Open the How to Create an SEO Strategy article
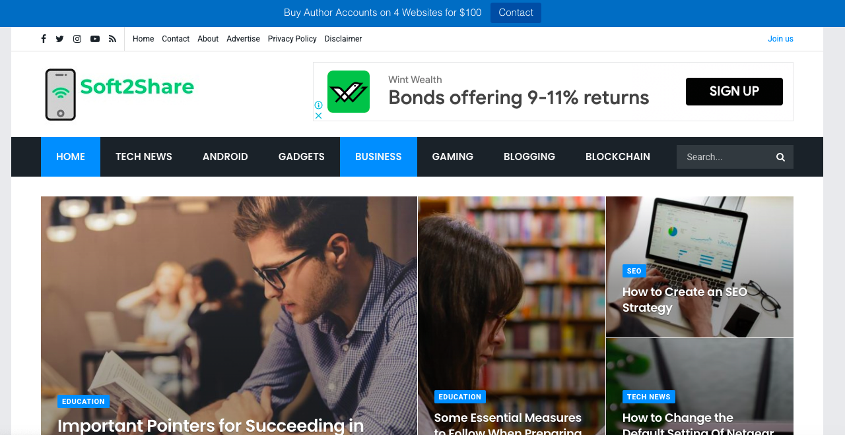The width and height of the screenshot is (845, 435). point(685,300)
